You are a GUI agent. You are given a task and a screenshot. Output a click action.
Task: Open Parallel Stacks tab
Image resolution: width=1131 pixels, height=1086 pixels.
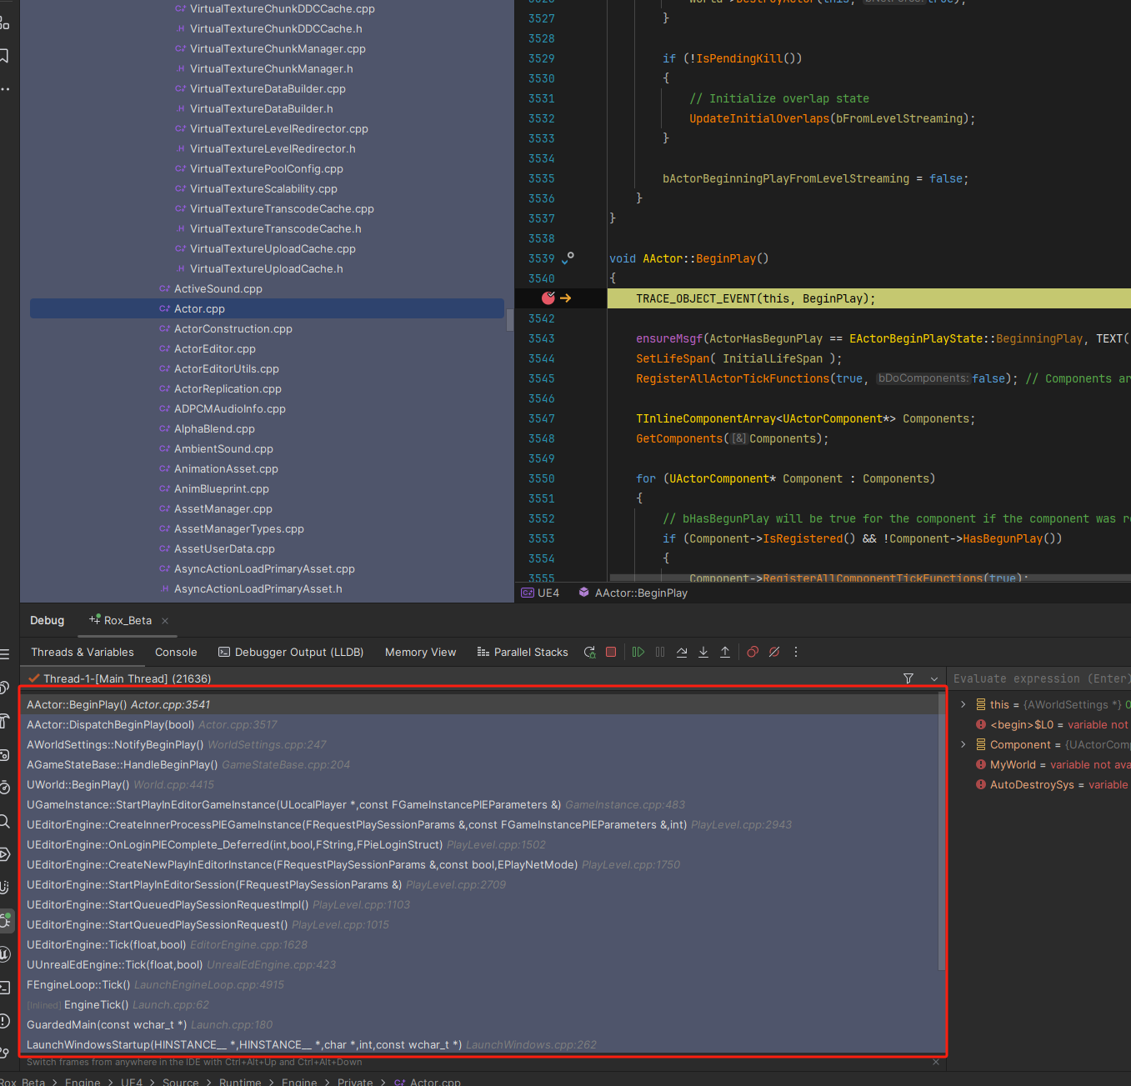click(x=523, y=652)
